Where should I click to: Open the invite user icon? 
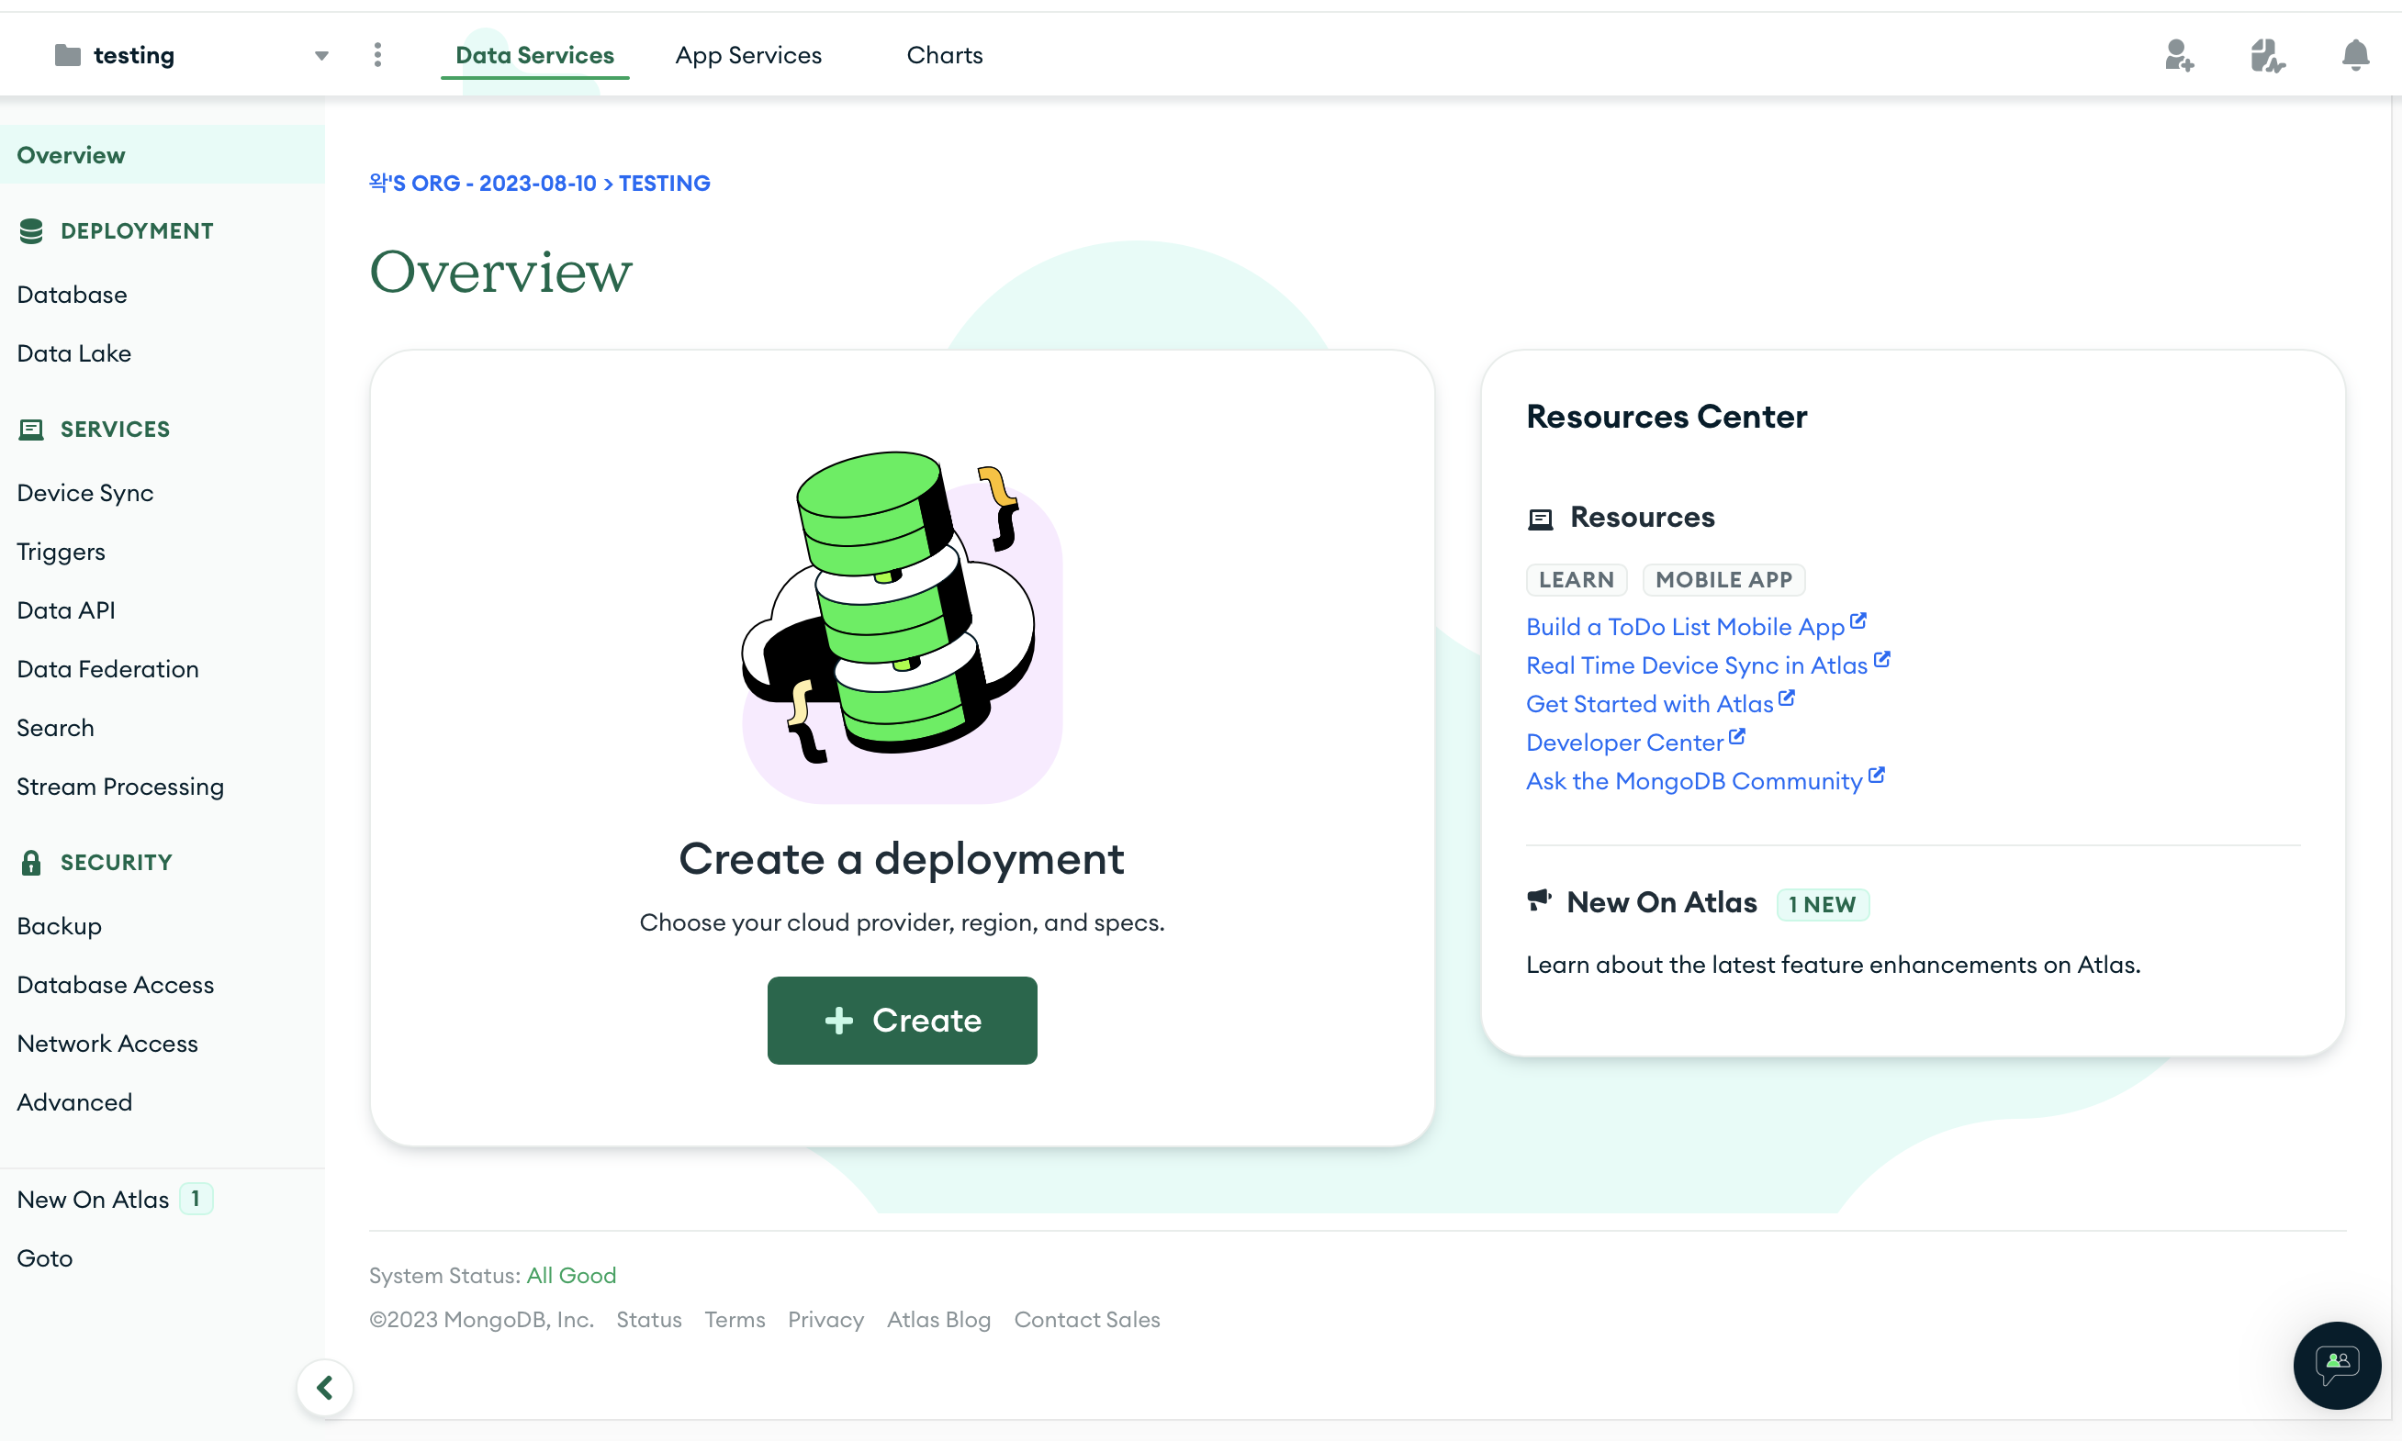point(2179,55)
